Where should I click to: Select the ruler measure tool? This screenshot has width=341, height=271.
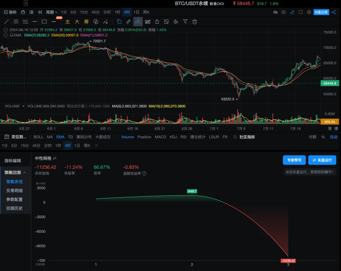point(128,21)
